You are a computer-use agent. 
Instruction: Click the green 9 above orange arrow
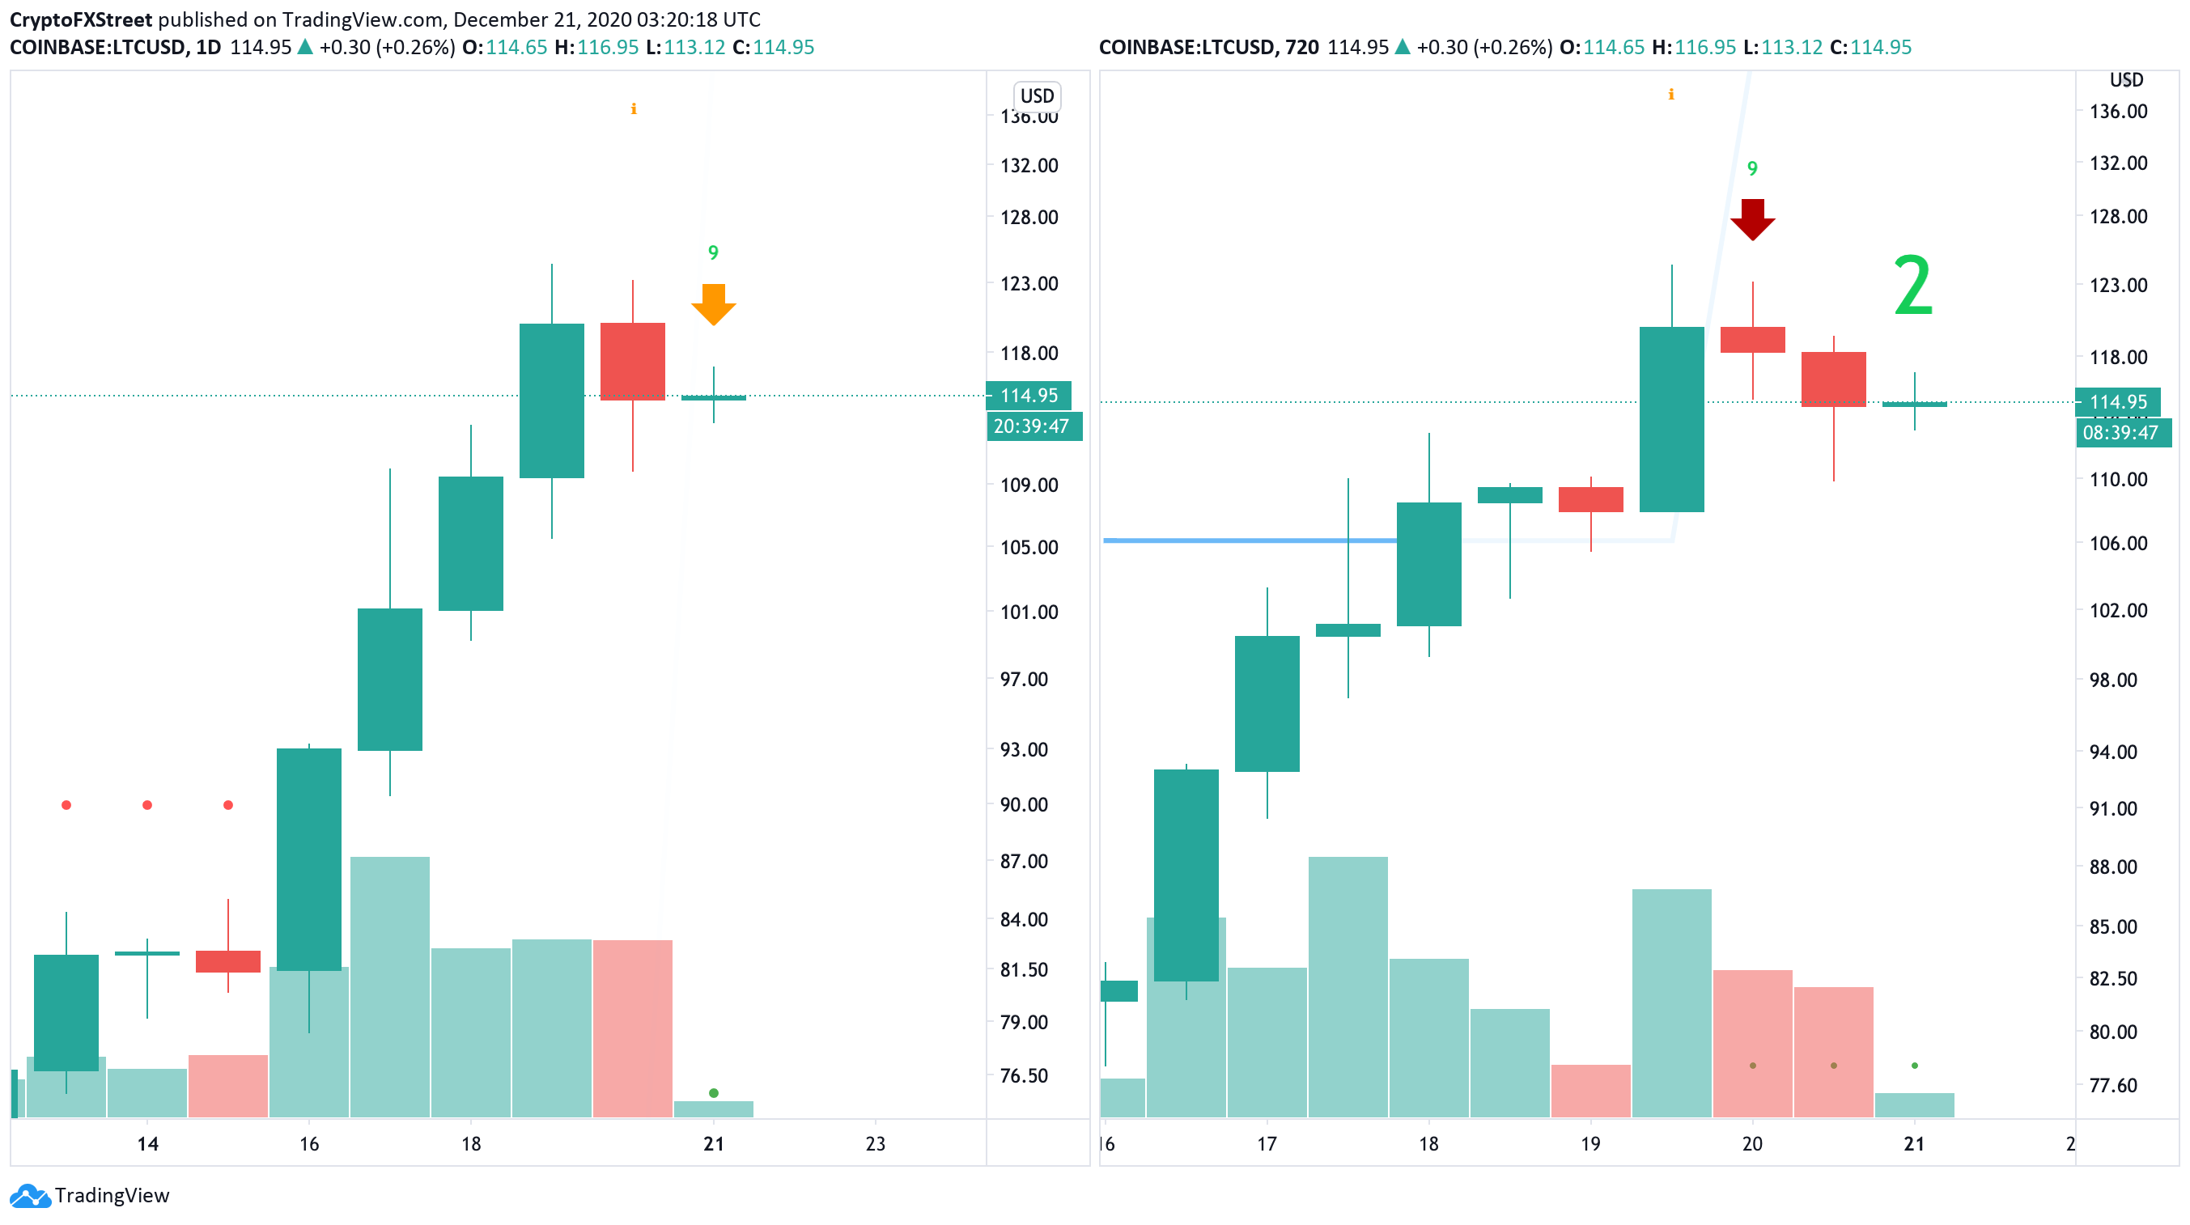tap(712, 252)
